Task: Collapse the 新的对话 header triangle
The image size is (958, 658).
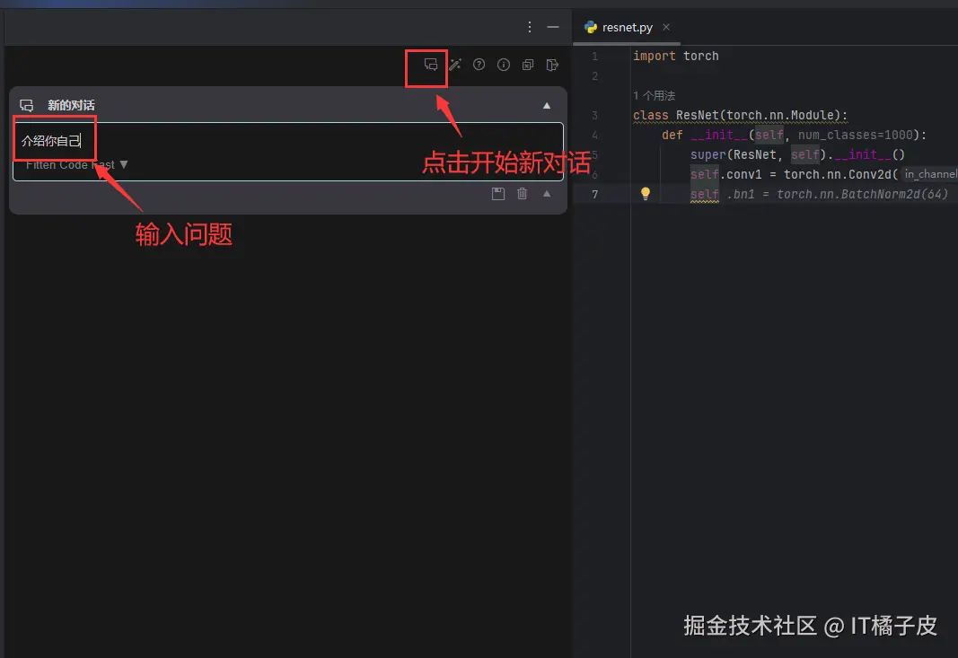Action: (547, 106)
